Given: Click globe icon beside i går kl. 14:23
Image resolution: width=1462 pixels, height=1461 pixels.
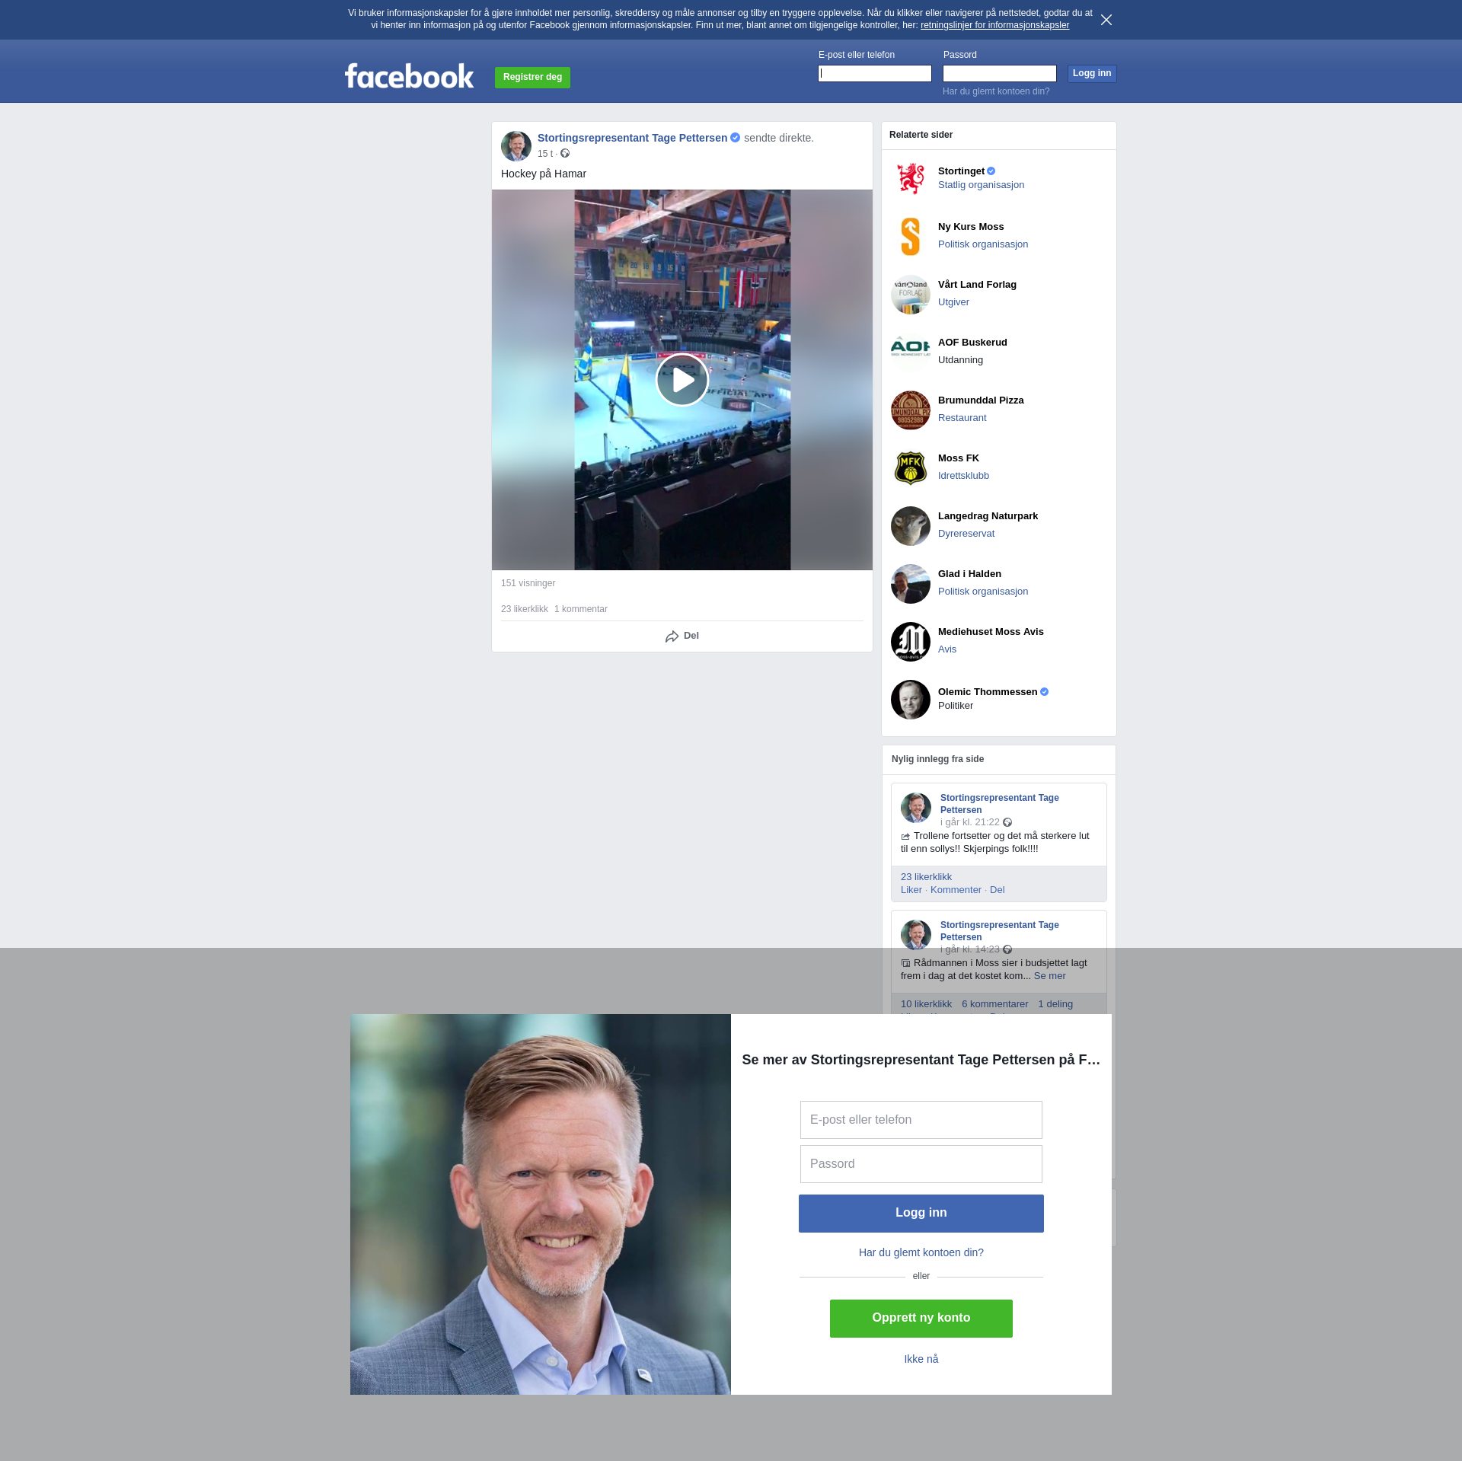Looking at the screenshot, I should pyautogui.click(x=1007, y=949).
